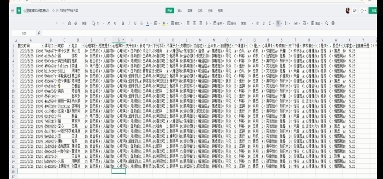Toggle Strikethrough formatting
This screenshot has height=179, width=383.
pyautogui.click(x=142, y=23)
